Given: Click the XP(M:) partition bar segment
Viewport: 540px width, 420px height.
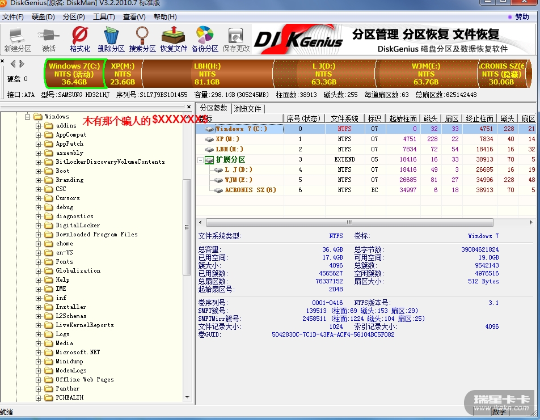Looking at the screenshot, I should point(123,74).
